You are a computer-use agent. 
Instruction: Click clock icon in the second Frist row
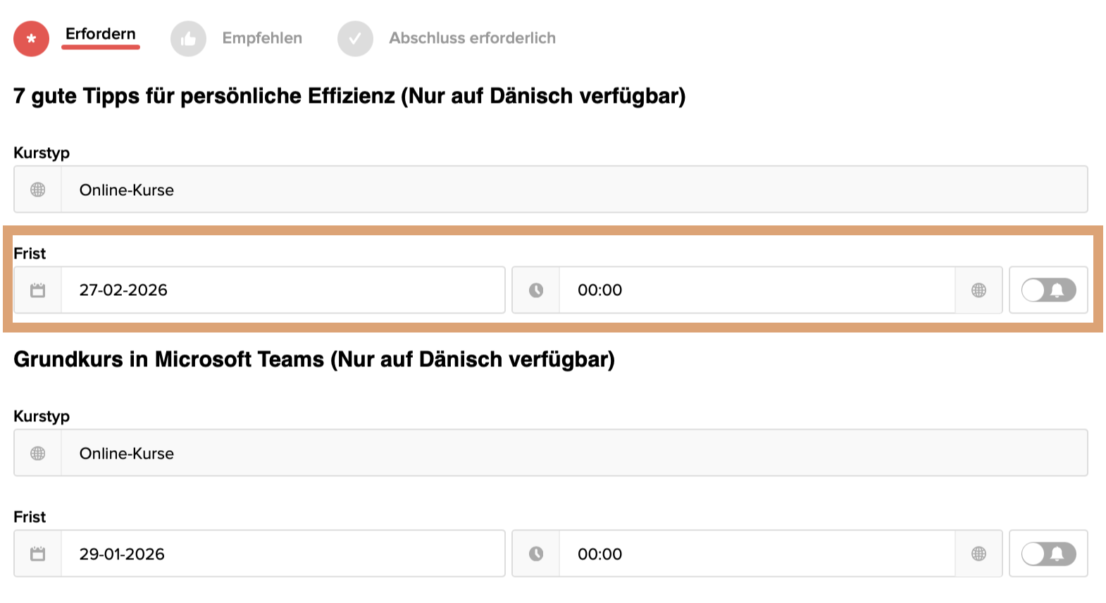pos(536,554)
